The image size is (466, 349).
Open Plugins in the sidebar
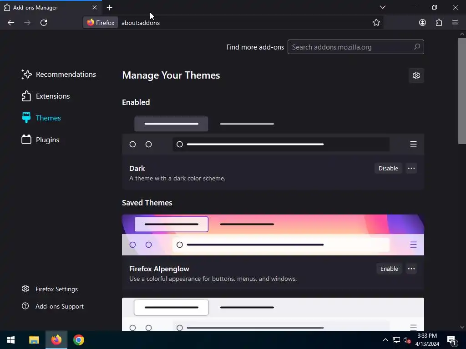tap(40, 140)
